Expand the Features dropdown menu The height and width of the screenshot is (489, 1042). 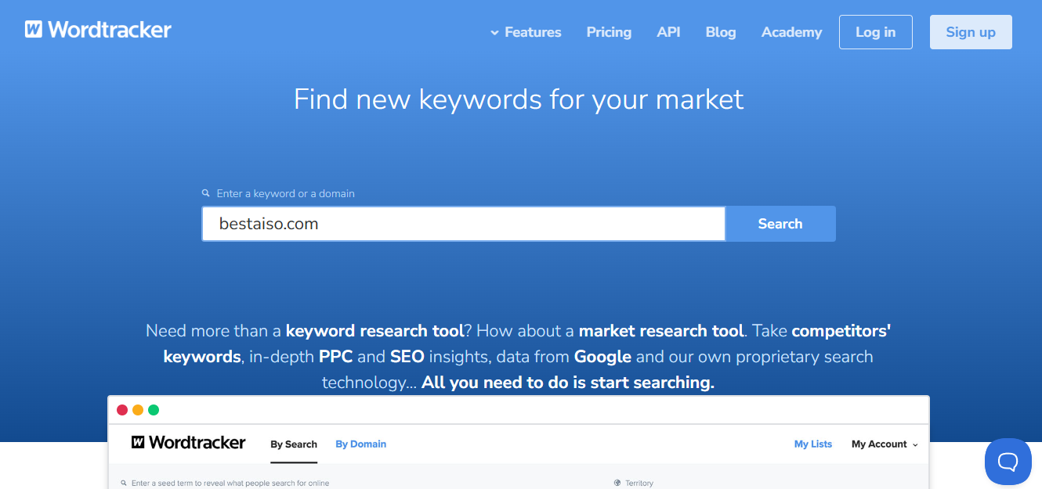tap(526, 32)
